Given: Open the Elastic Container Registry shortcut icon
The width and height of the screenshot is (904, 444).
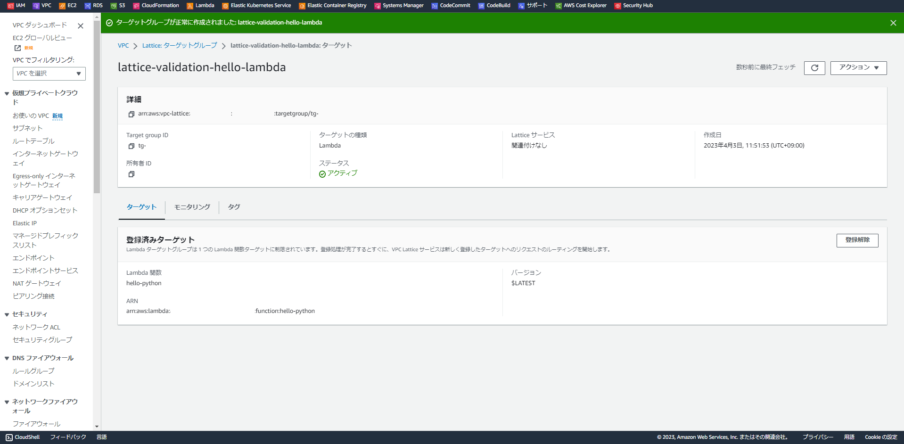Looking at the screenshot, I should pyautogui.click(x=302, y=6).
